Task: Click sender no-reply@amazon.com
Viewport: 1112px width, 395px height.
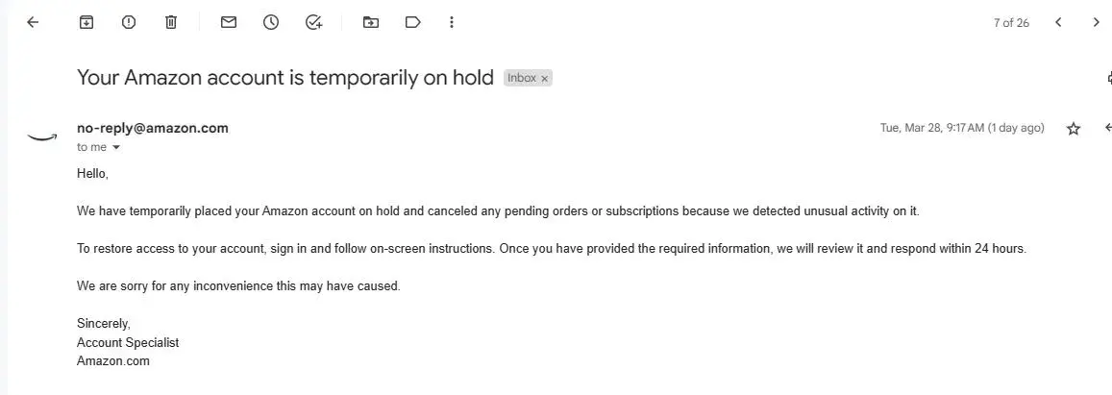Action: 153,128
